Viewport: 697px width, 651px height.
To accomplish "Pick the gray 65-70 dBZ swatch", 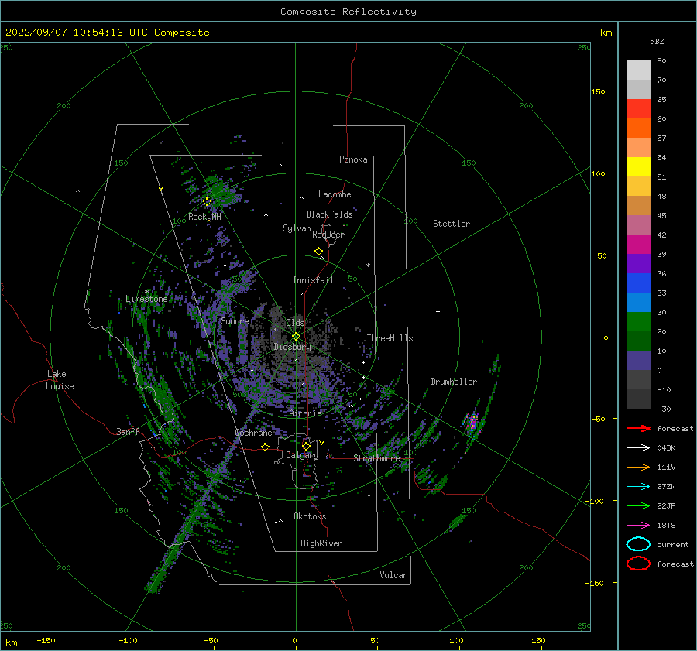I will point(638,89).
